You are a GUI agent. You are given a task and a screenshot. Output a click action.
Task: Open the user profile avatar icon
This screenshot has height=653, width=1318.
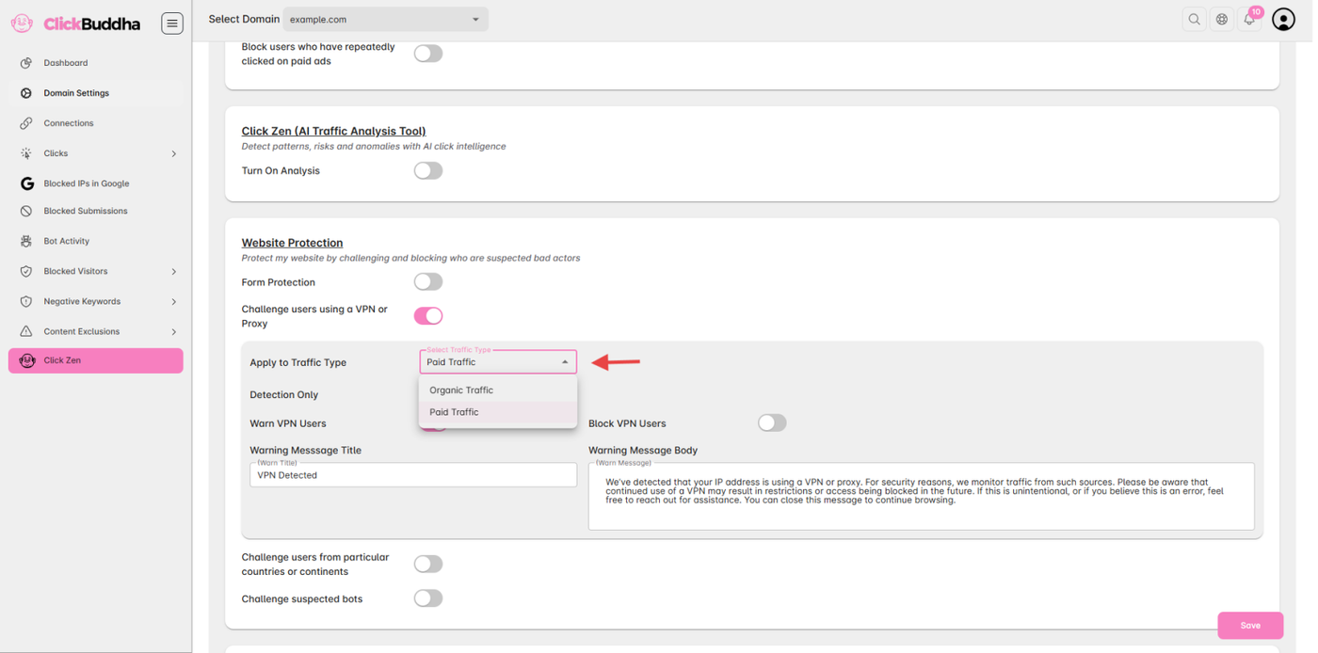point(1283,20)
